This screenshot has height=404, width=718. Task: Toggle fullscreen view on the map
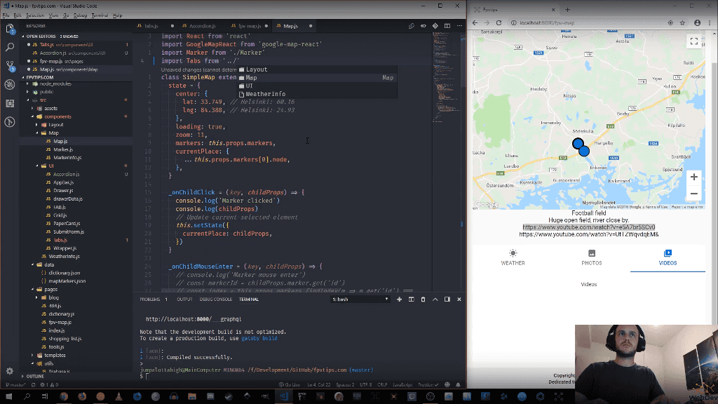693,42
